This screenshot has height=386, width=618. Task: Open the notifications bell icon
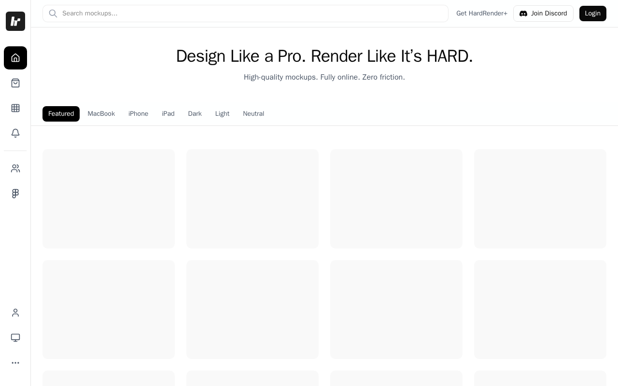15,133
